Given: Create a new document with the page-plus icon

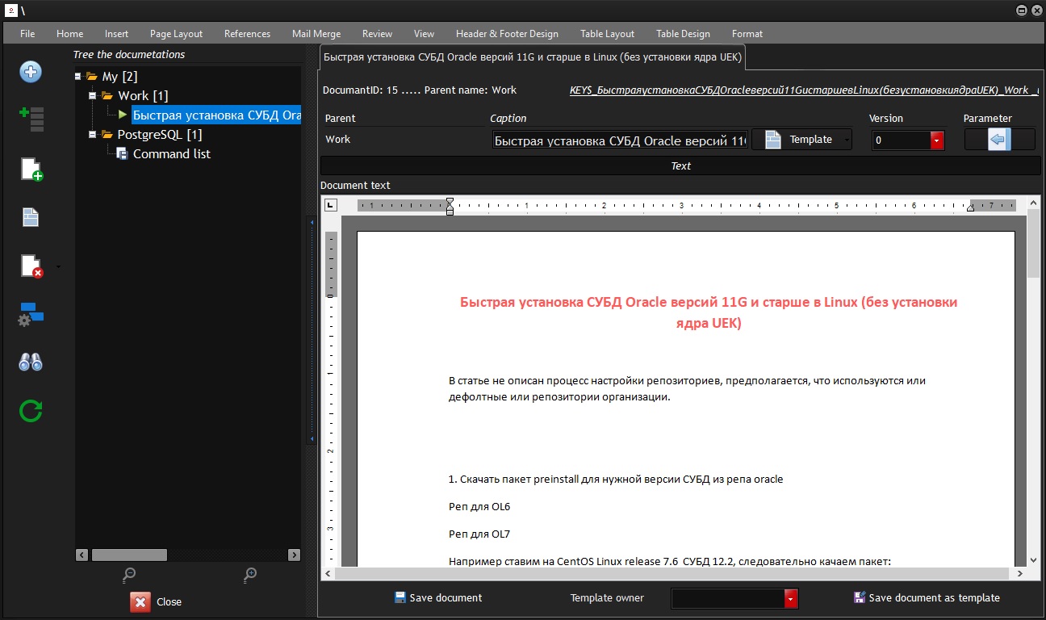Looking at the screenshot, I should coord(31,169).
